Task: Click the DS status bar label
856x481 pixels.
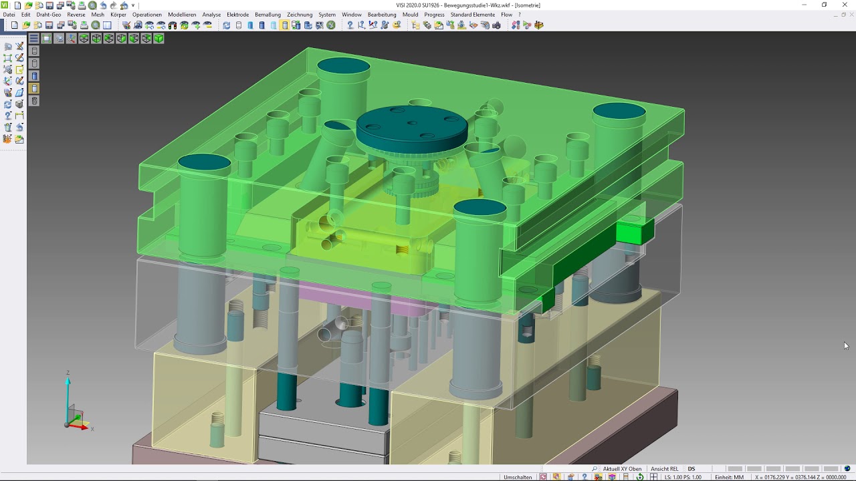Action: (x=691, y=469)
